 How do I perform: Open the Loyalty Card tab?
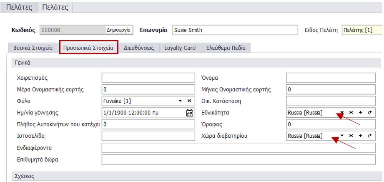coord(180,48)
